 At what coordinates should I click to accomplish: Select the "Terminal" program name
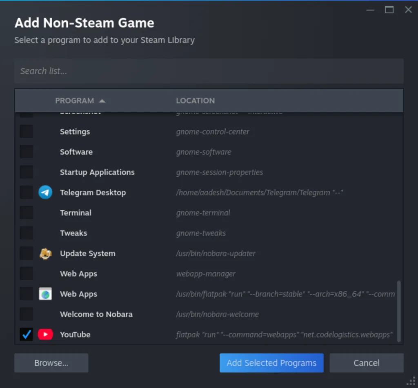tap(76, 213)
